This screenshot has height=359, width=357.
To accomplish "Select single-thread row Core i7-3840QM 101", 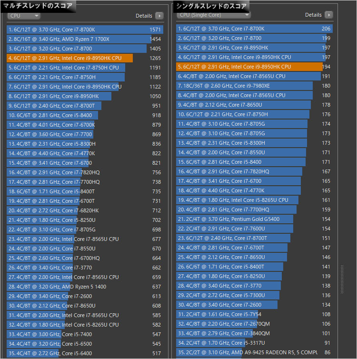I will pos(255,333).
